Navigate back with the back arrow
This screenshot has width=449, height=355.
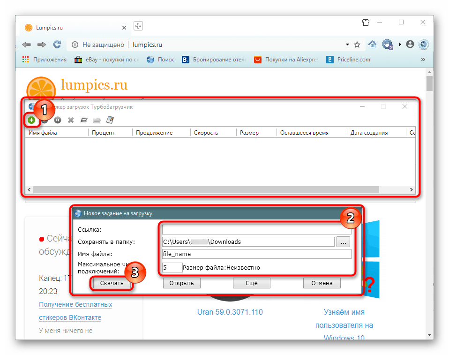pos(26,45)
